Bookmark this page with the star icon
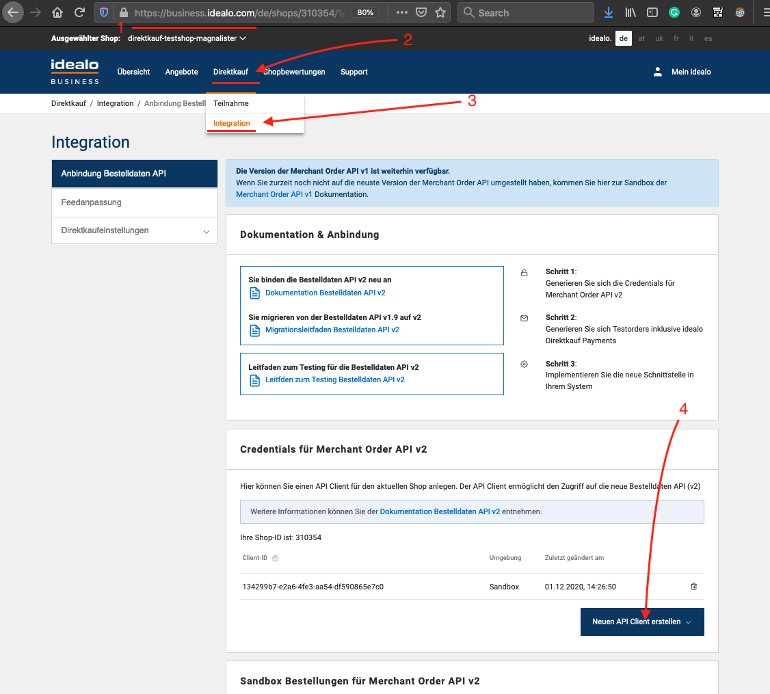This screenshot has width=770, height=694. tap(440, 13)
